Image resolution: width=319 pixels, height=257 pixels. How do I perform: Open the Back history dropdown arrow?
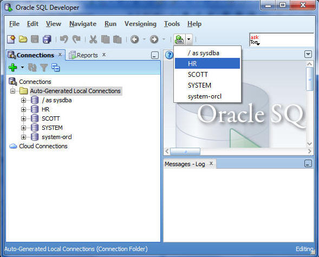tap(144, 39)
